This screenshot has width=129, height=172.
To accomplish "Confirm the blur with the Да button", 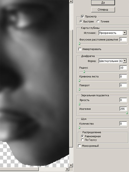I will [103, 3].
